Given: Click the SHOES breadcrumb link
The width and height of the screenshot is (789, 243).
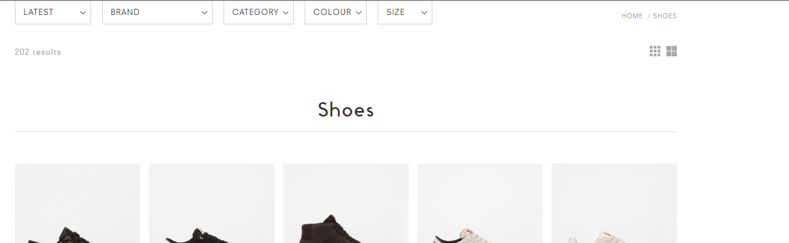Looking at the screenshot, I should (665, 16).
